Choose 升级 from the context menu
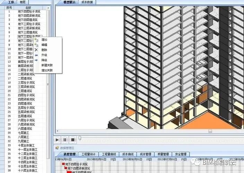 44,55
